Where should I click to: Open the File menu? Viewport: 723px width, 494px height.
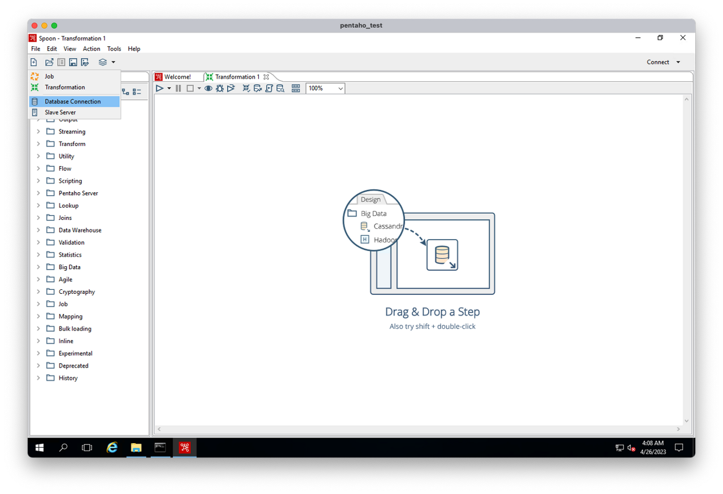[x=36, y=49]
